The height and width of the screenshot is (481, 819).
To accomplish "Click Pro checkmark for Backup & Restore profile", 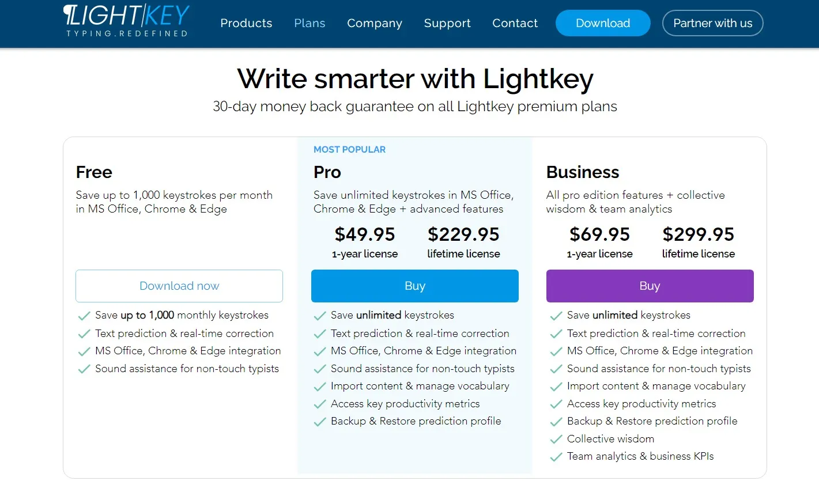I will [x=320, y=422].
